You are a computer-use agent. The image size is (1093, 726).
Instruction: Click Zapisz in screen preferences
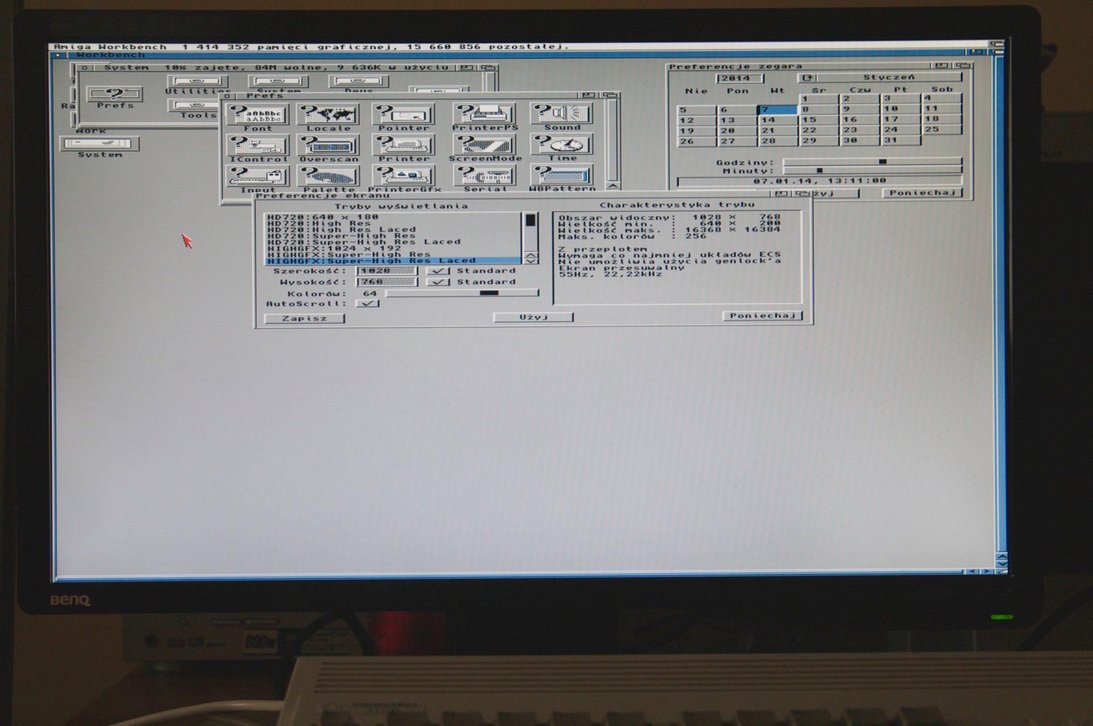coord(305,318)
